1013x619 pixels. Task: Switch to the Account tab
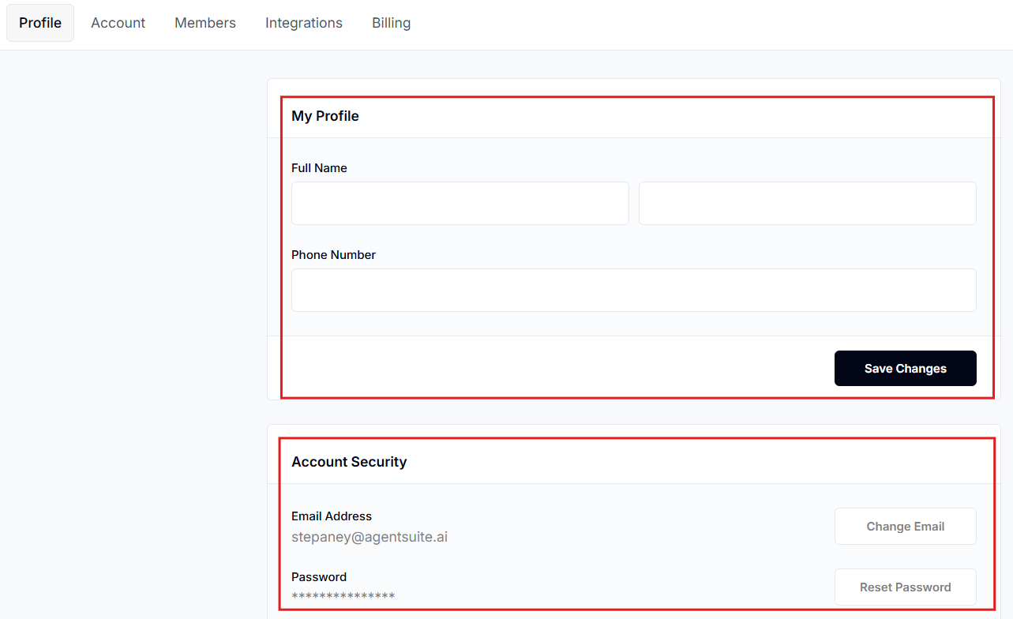(118, 23)
